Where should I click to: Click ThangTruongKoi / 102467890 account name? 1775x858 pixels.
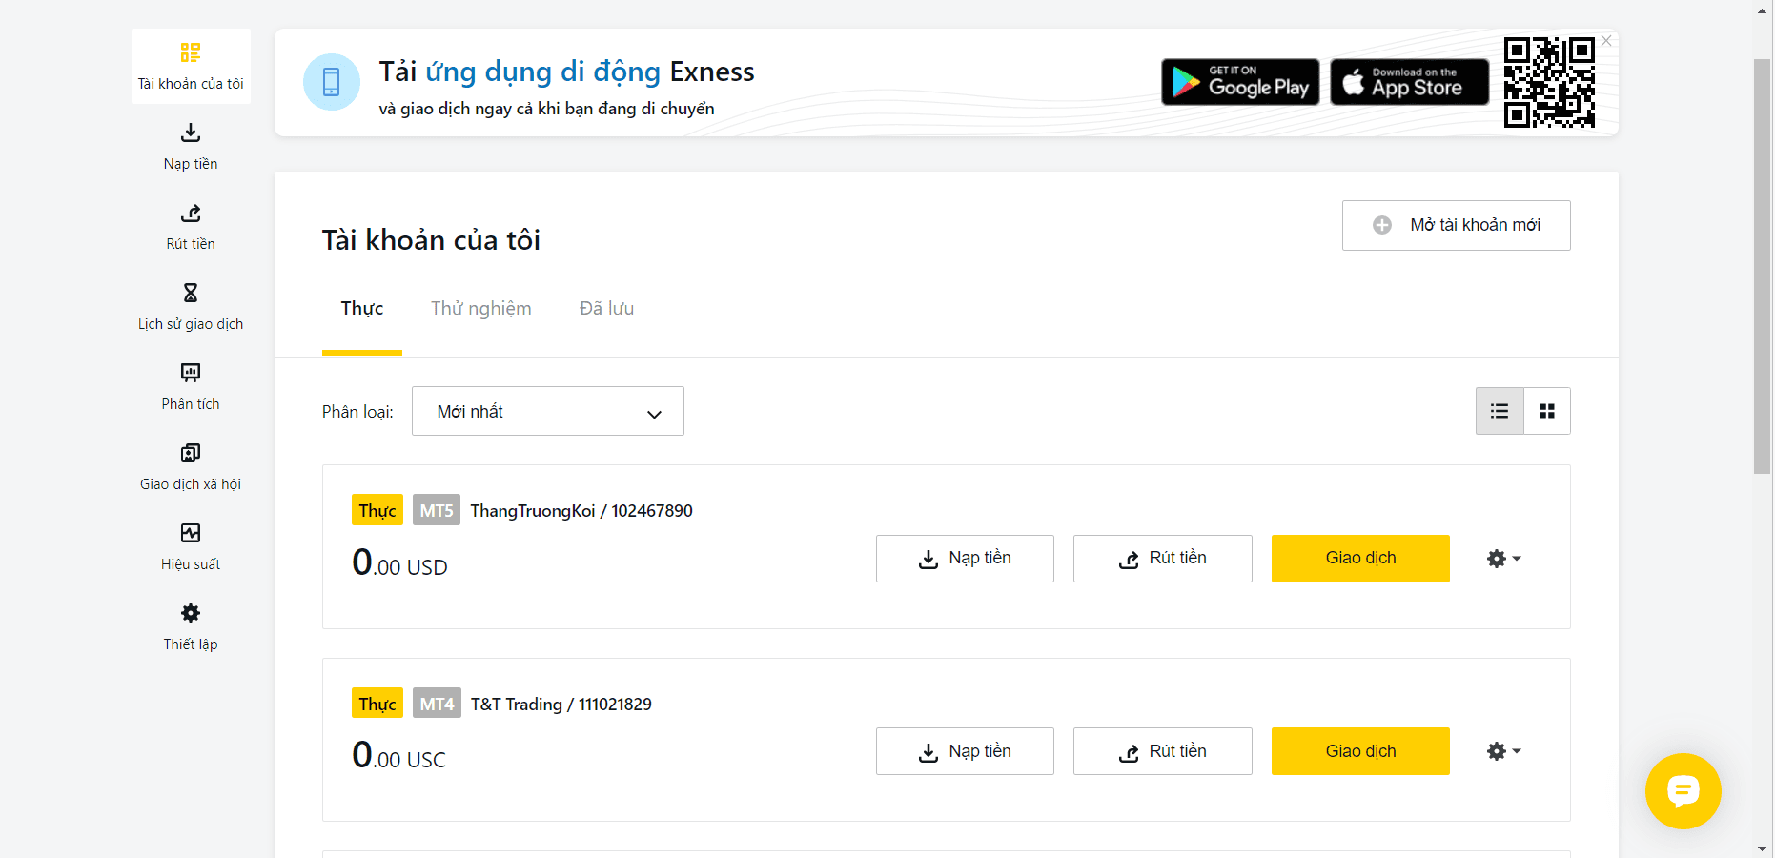coord(581,511)
